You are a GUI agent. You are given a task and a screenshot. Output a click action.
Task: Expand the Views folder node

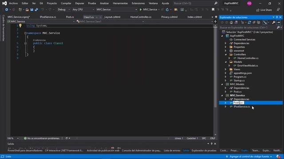(226, 69)
